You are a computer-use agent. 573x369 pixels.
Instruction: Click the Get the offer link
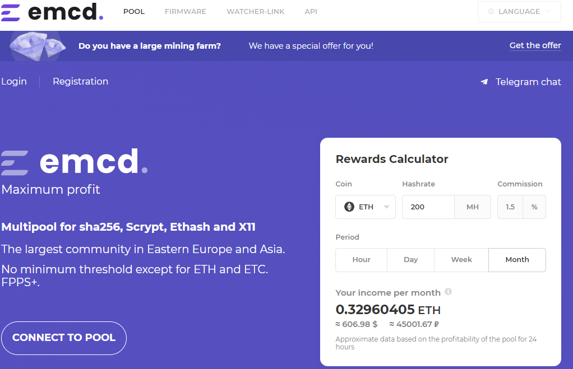[x=535, y=45]
